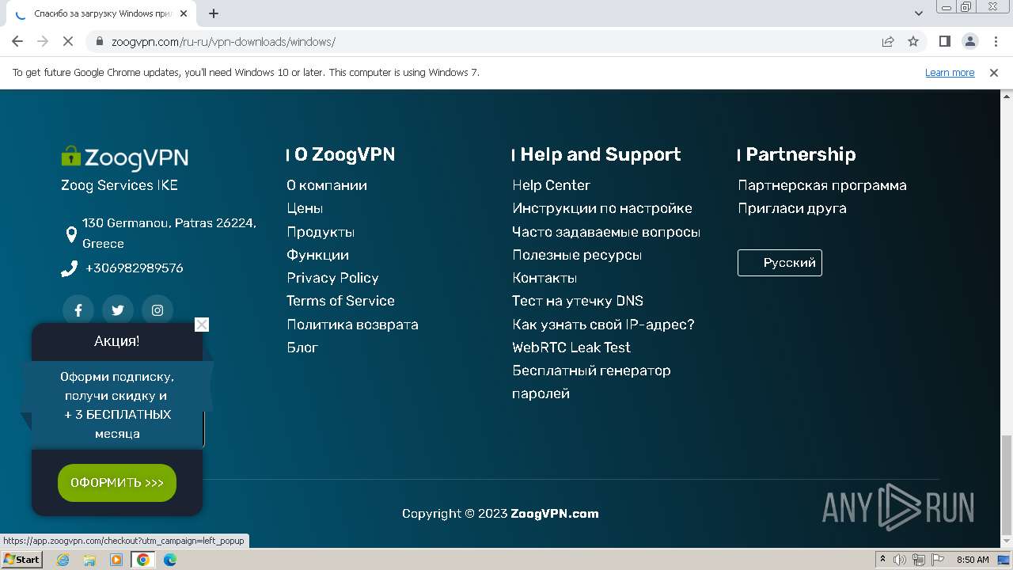Open Windows Explorer folder taskbar icon
The height and width of the screenshot is (570, 1013).
coord(89,560)
